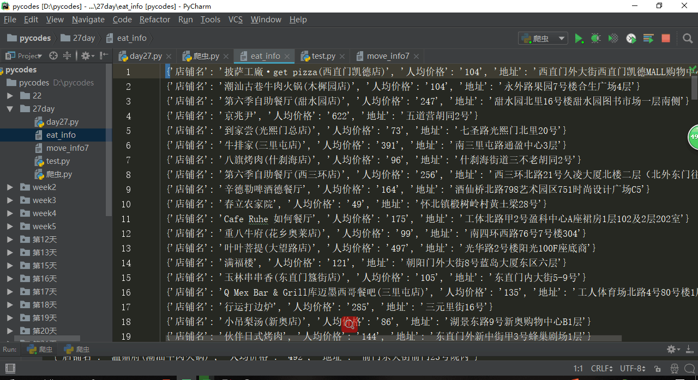Screen dimensions: 698x380
Task: Close the eat_info editor tab
Action: click(x=287, y=56)
